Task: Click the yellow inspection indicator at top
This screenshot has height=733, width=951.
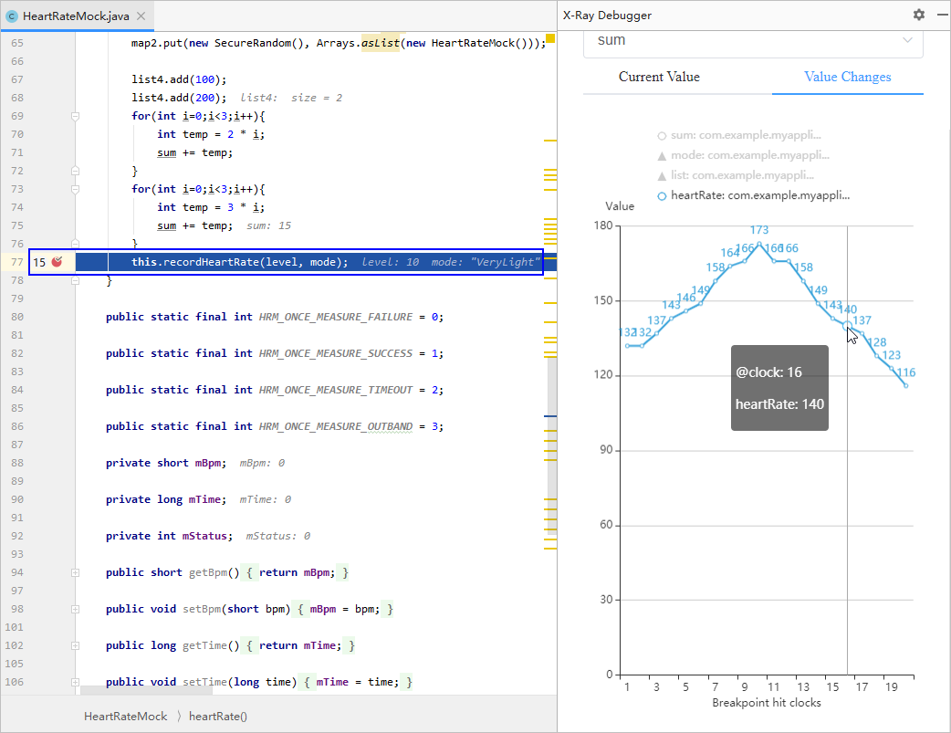Action: pyautogui.click(x=550, y=39)
